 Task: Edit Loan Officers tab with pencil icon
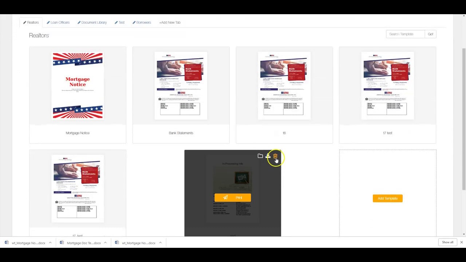[48, 23]
